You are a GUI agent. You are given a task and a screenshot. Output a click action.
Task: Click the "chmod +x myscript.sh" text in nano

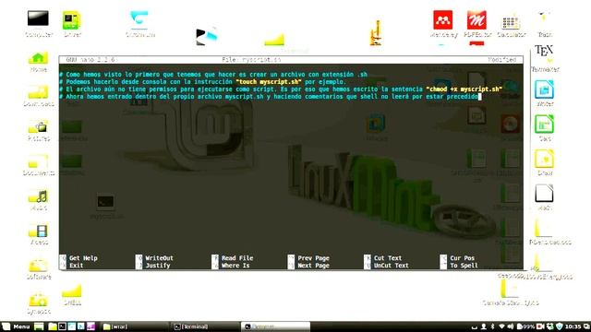(x=464, y=89)
